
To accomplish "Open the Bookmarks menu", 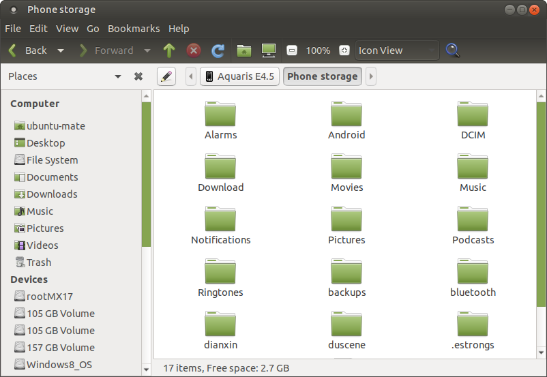I will 134,29.
